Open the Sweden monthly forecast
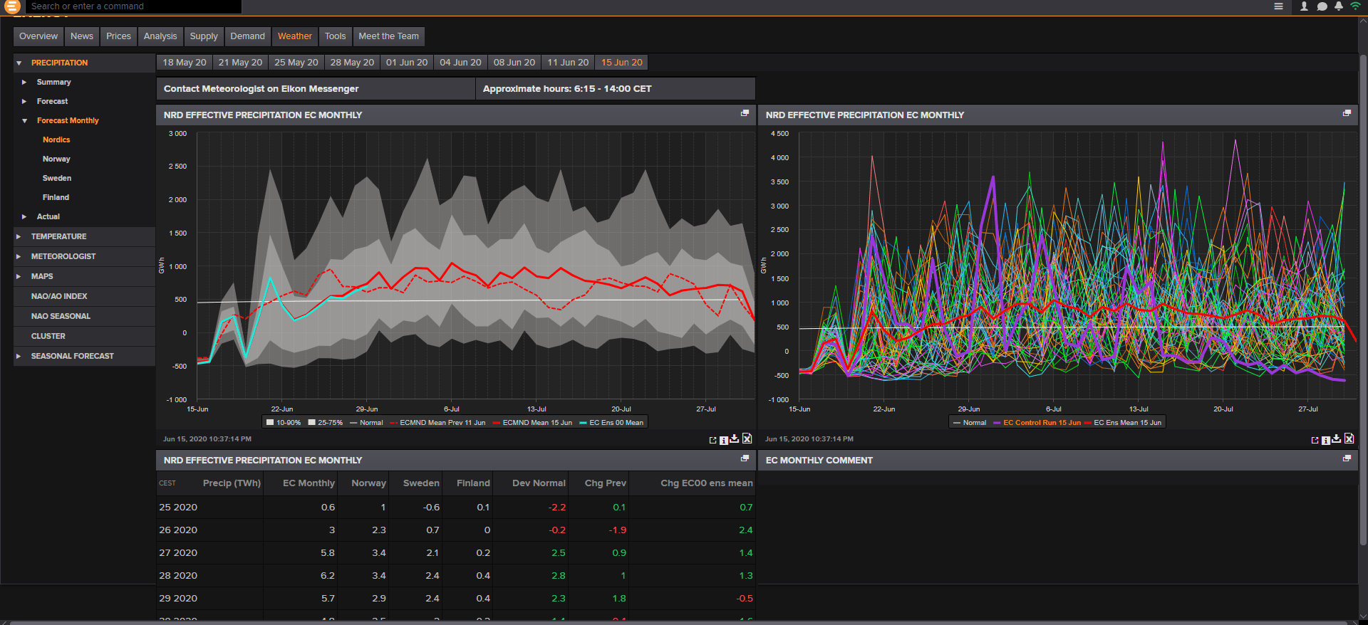The height and width of the screenshot is (625, 1368). (57, 178)
